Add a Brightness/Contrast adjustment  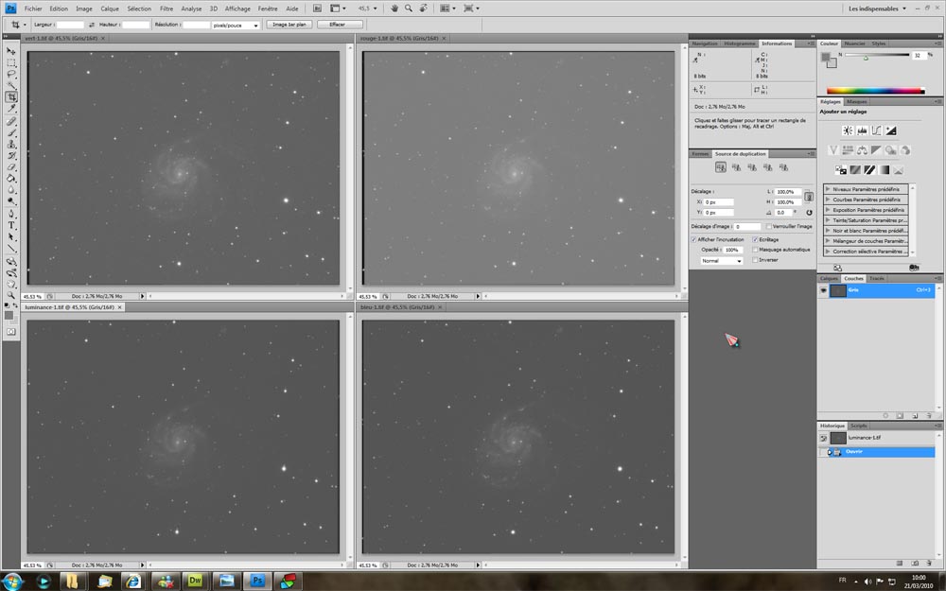[848, 130]
